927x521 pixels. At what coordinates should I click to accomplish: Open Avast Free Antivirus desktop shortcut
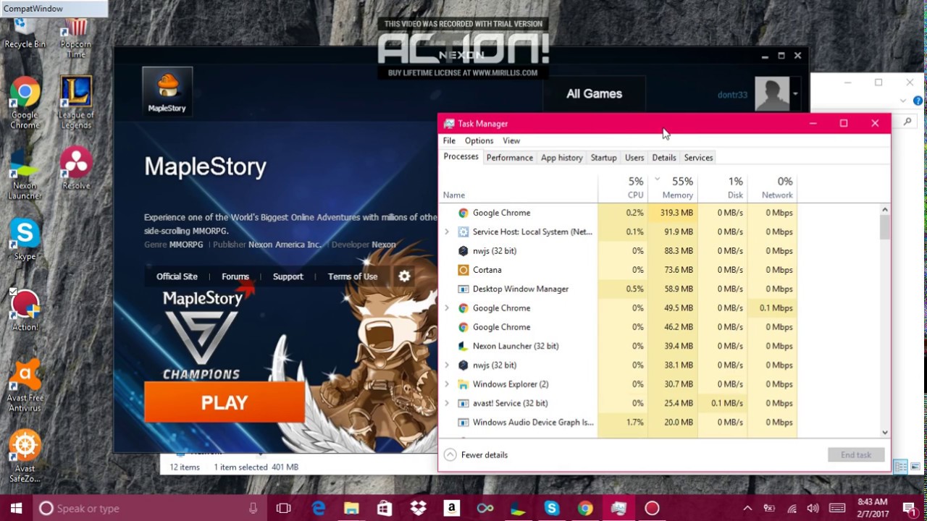point(25,386)
